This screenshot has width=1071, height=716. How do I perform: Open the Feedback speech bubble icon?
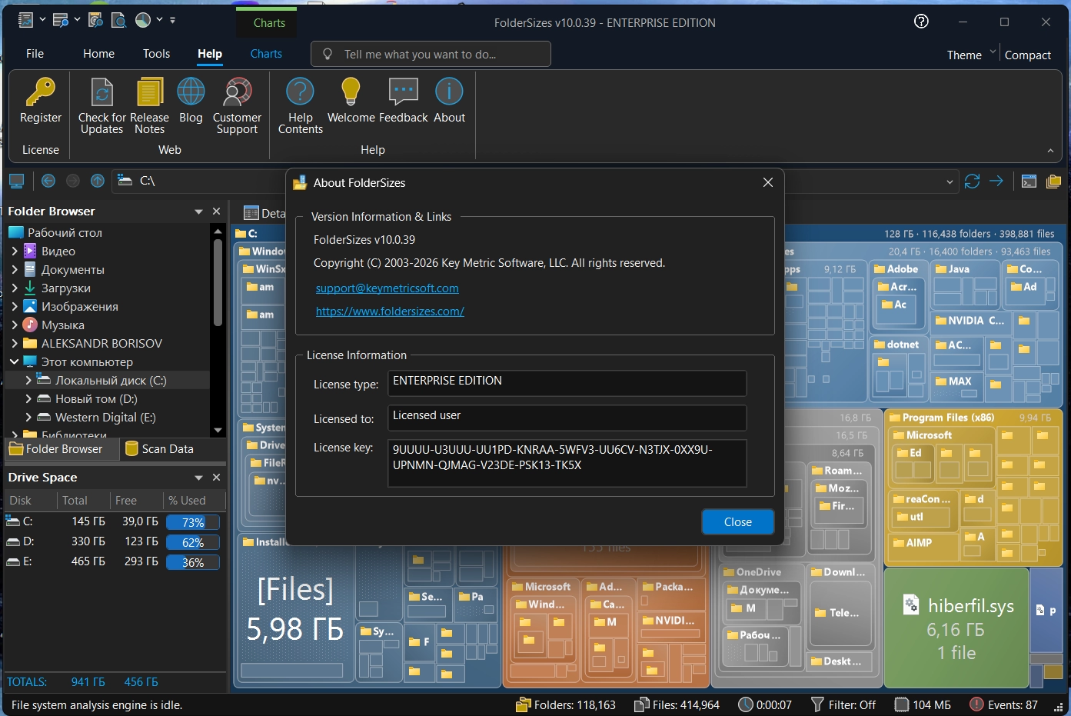click(403, 94)
